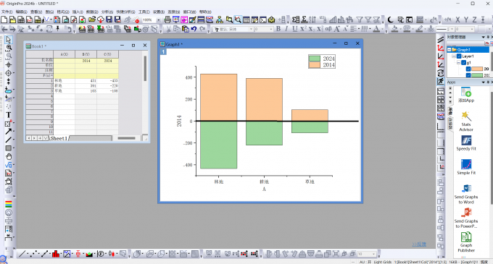Click the Undo arrow icon
The height and width of the screenshot is (264, 493).
(194, 29)
